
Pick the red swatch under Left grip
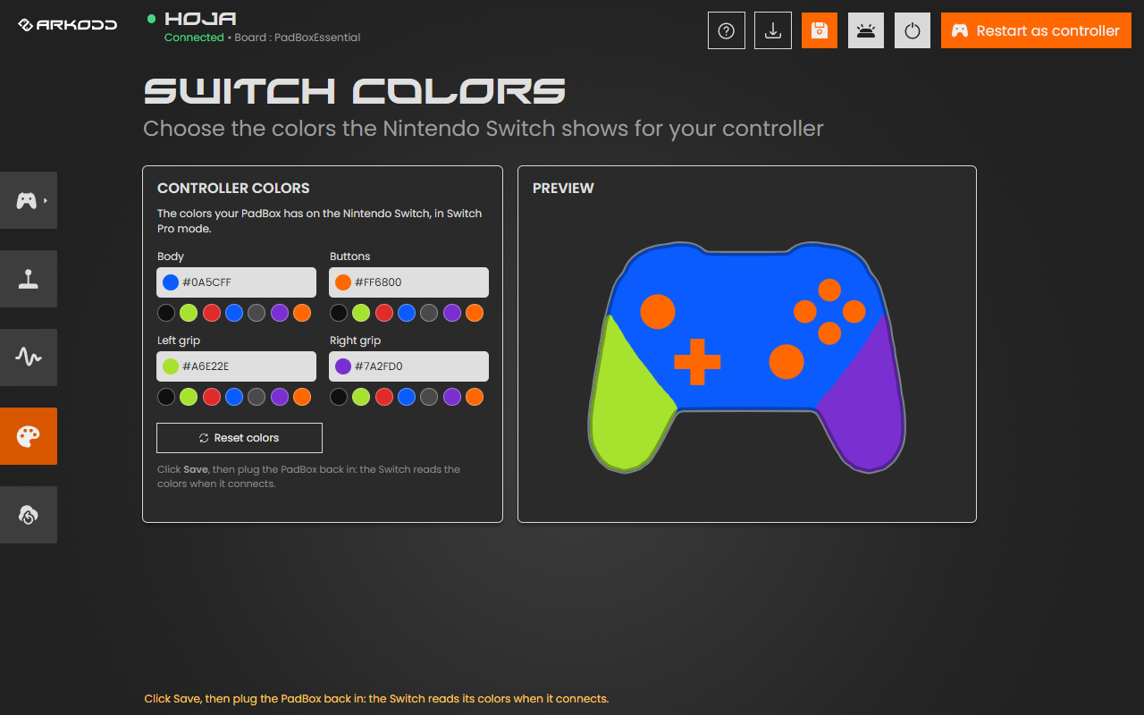212,397
